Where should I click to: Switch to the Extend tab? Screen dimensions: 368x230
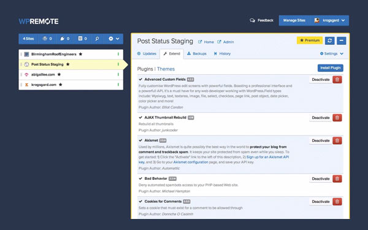[x=172, y=54]
